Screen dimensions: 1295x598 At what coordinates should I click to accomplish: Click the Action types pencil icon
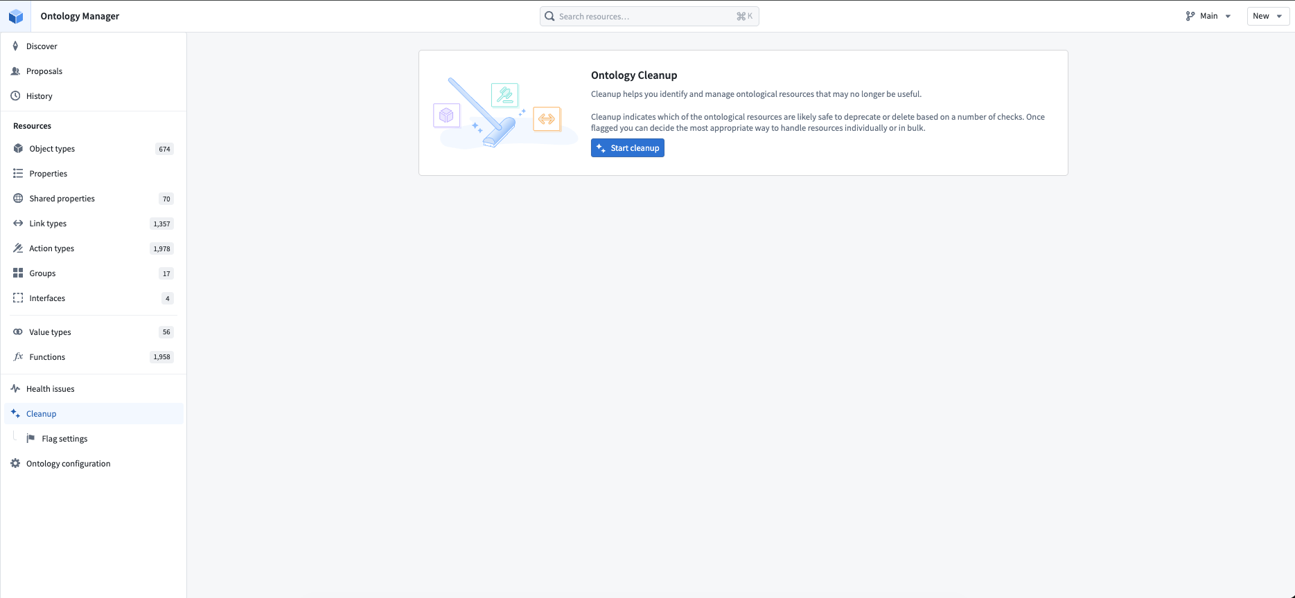click(18, 248)
